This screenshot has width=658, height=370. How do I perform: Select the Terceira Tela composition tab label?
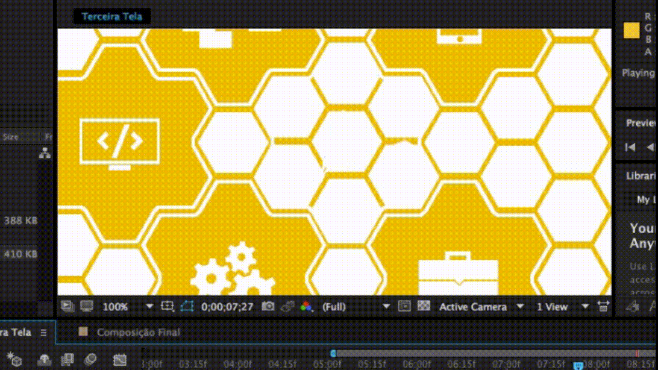(x=112, y=16)
